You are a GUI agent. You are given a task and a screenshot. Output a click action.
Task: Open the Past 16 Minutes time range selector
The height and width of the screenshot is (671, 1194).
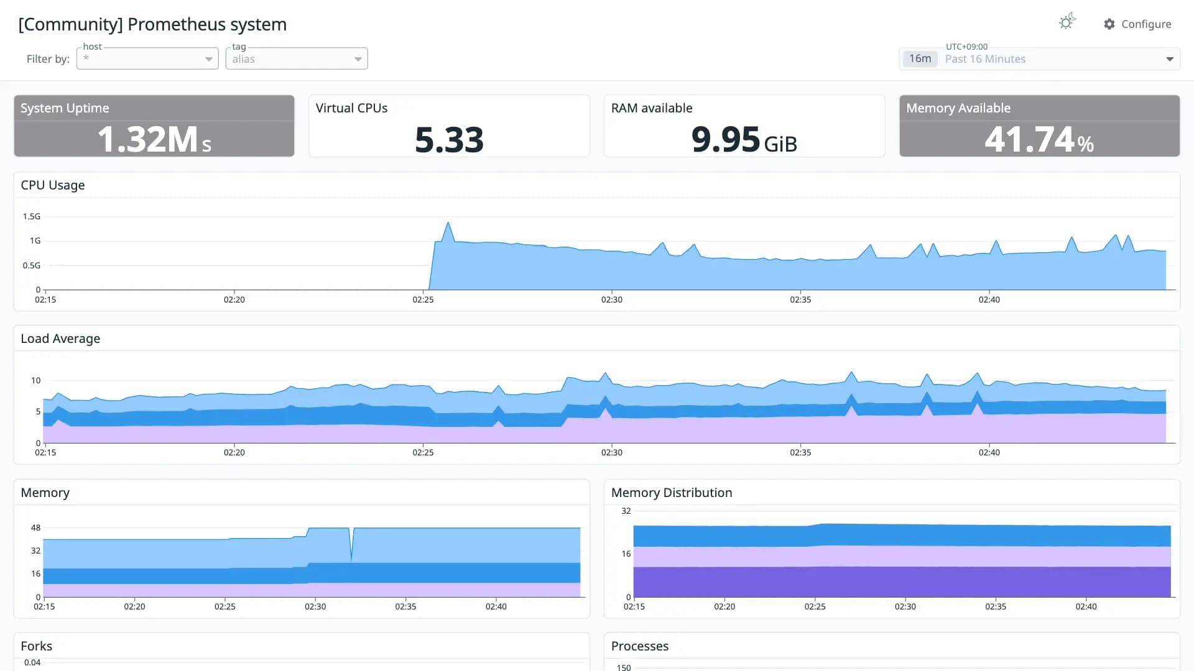(x=1039, y=59)
